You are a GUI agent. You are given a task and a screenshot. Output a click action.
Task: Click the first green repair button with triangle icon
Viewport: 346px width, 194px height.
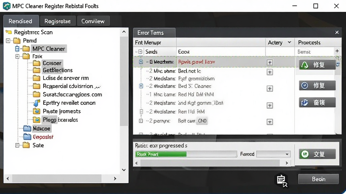point(317,65)
